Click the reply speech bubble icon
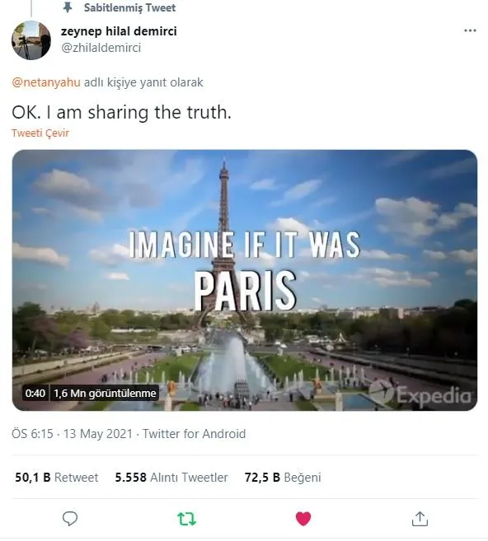This screenshot has width=488, height=541. pyautogui.click(x=70, y=518)
